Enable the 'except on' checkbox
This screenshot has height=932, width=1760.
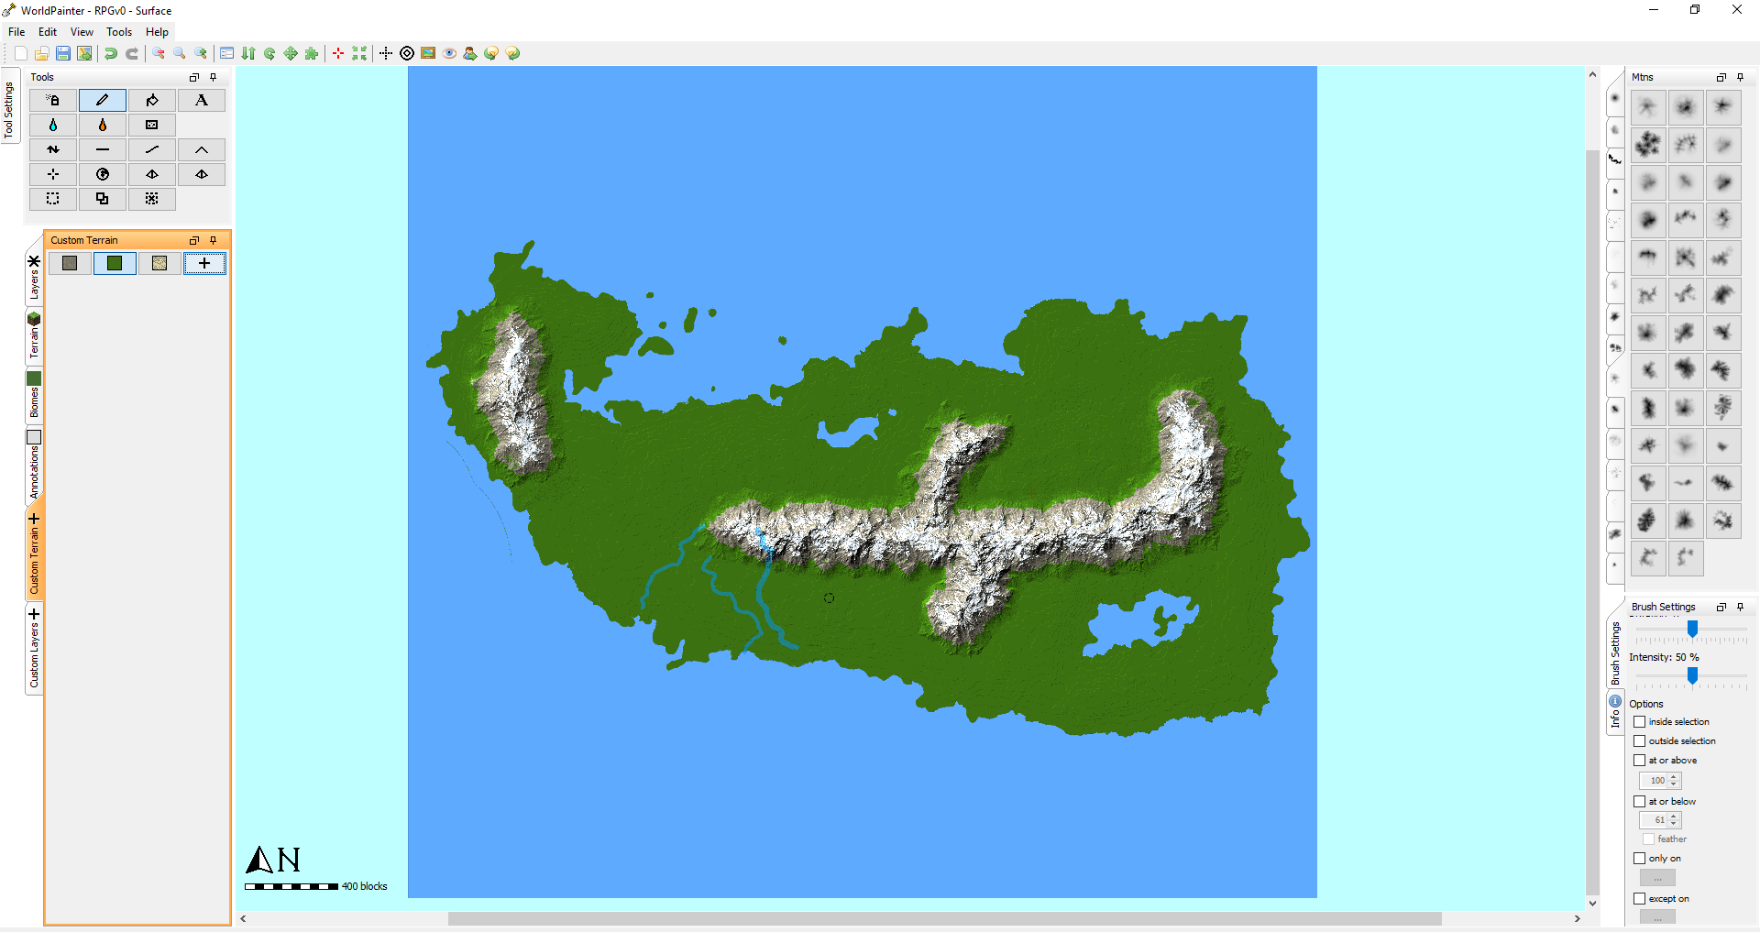click(1640, 899)
